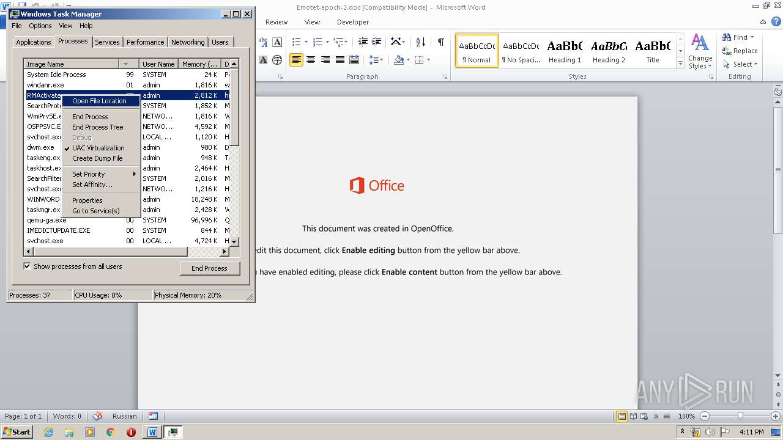Open the Select dropdown in Editing
This screenshot has height=440, width=783.
(740, 64)
